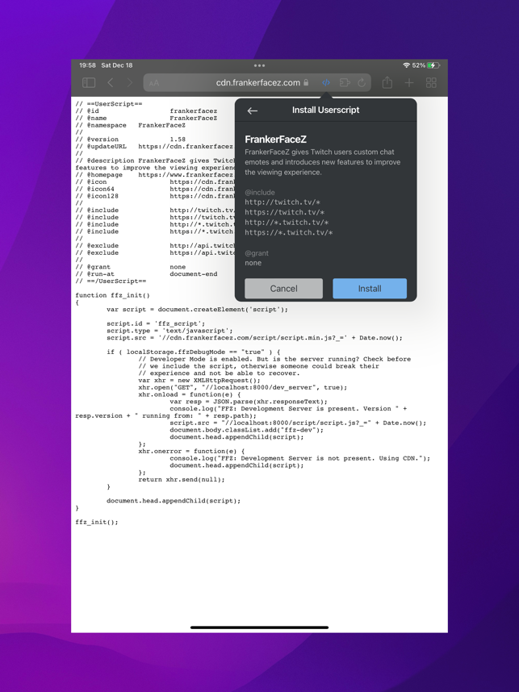Click the Wi-Fi status icon

pos(406,65)
